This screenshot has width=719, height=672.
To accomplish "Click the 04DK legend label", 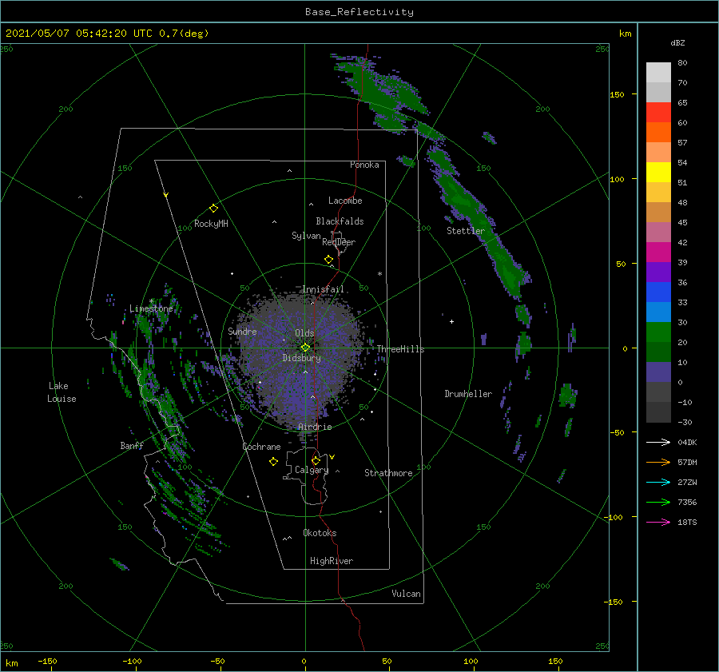I will tap(687, 442).
